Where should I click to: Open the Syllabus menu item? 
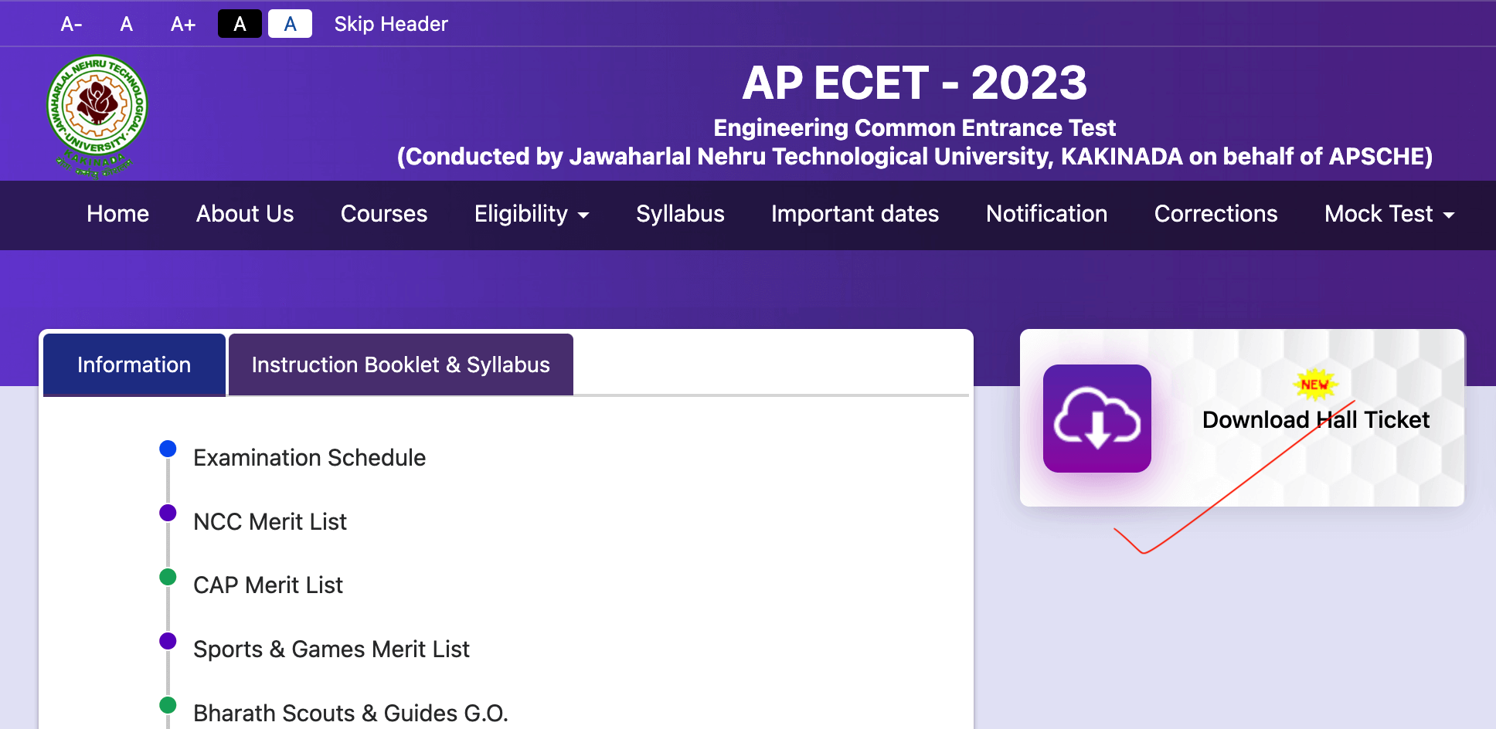[680, 214]
